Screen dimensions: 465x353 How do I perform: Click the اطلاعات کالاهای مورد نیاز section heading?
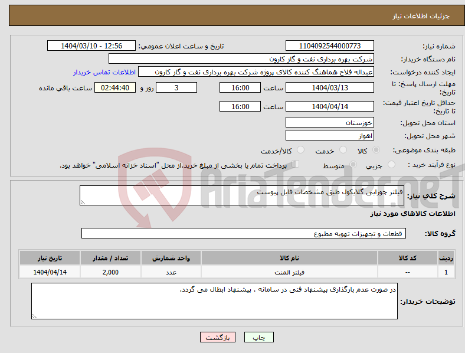412,214
